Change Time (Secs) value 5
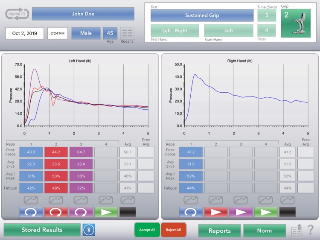The width and height of the screenshot is (320, 240). pos(267,15)
